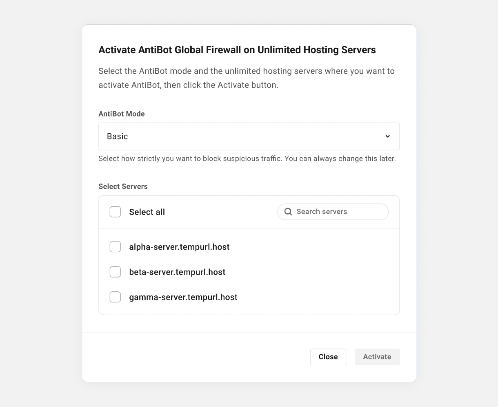This screenshot has width=498, height=407.
Task: Click the Select all label text
Action: point(147,212)
